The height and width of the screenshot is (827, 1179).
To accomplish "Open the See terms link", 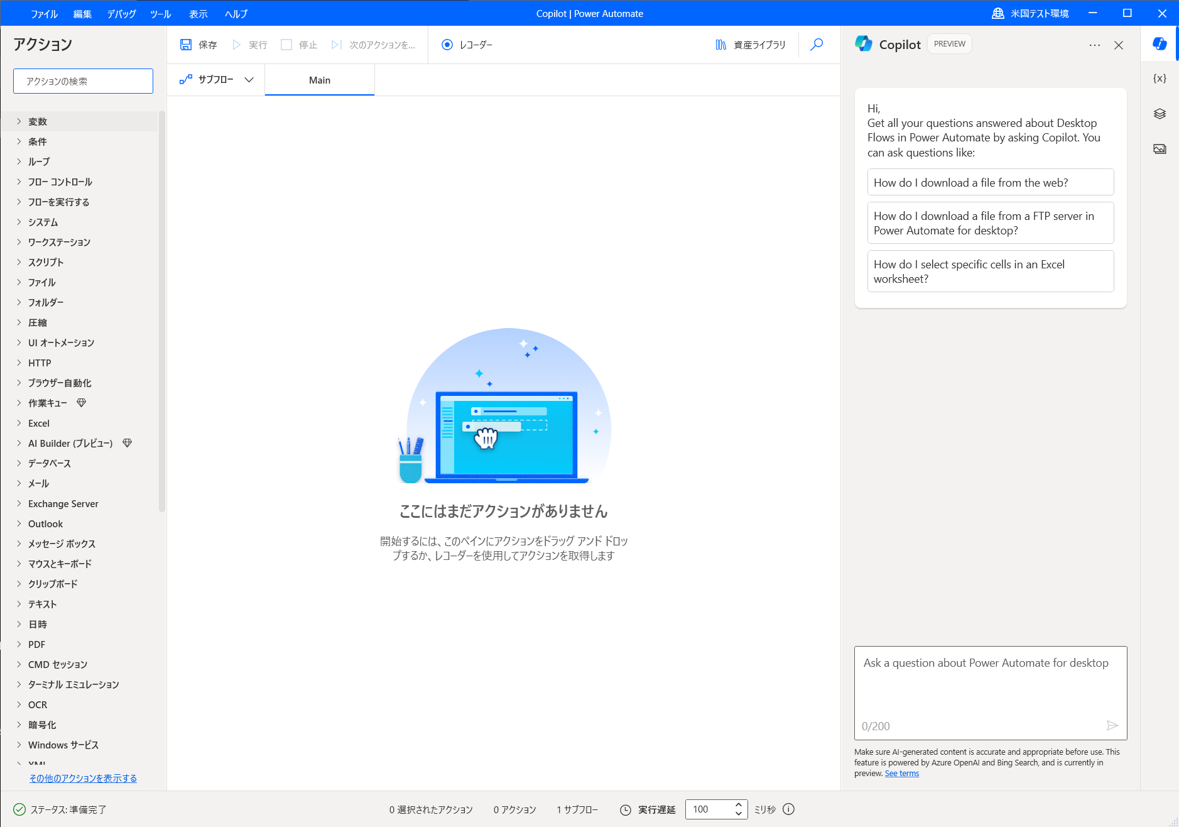I will 902,773.
